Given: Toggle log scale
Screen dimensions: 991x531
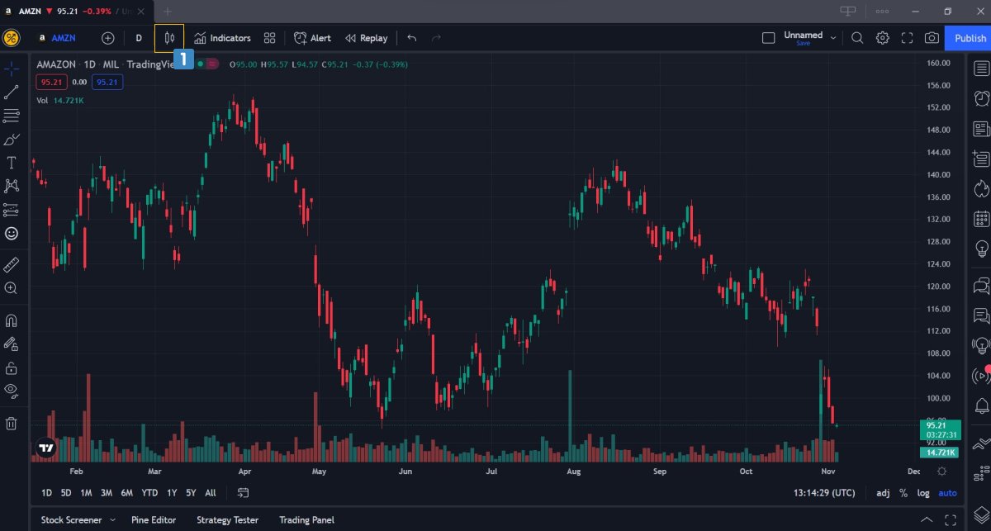Looking at the screenshot, I should tap(923, 493).
